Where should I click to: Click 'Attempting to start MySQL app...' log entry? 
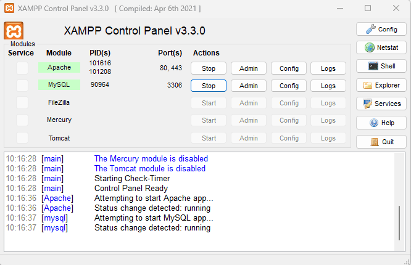tap(154, 218)
